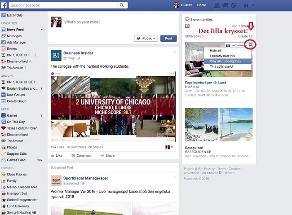
Task: Expand Sportbladet Managerspel post options chevron
Action: point(174,177)
